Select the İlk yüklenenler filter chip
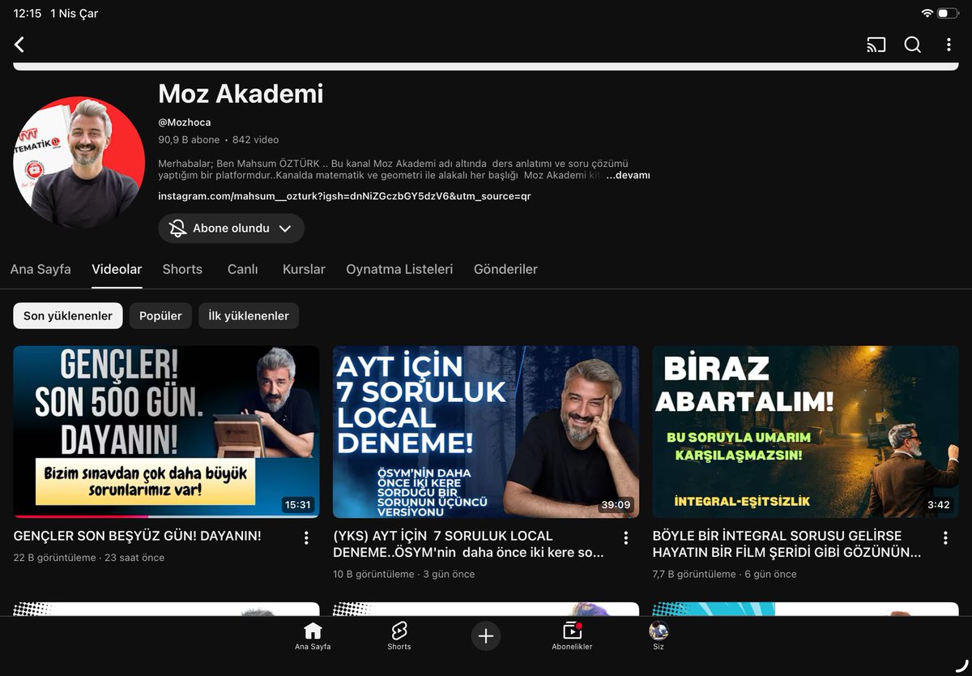This screenshot has width=972, height=676. [249, 316]
